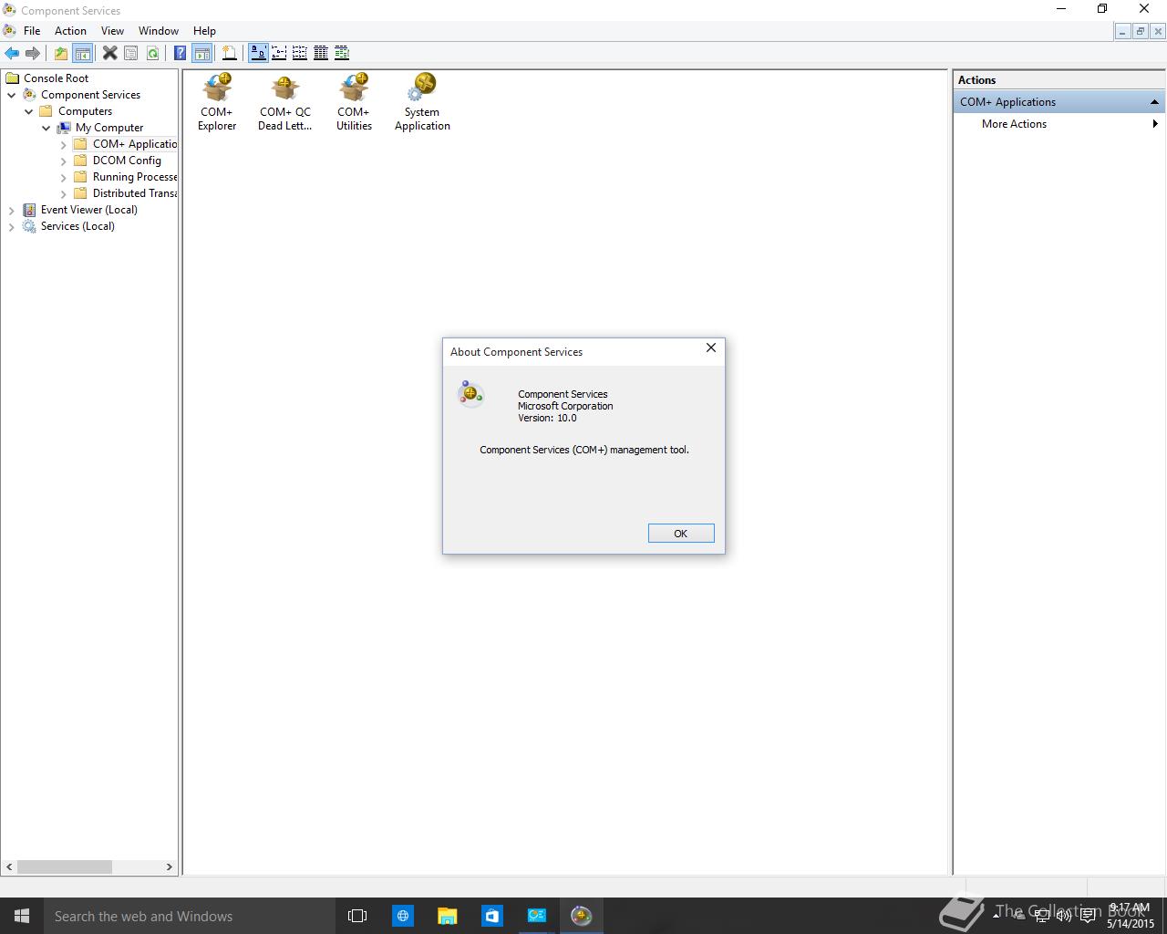Go back with the blue Back arrow
The width and height of the screenshot is (1167, 934).
pos(12,53)
